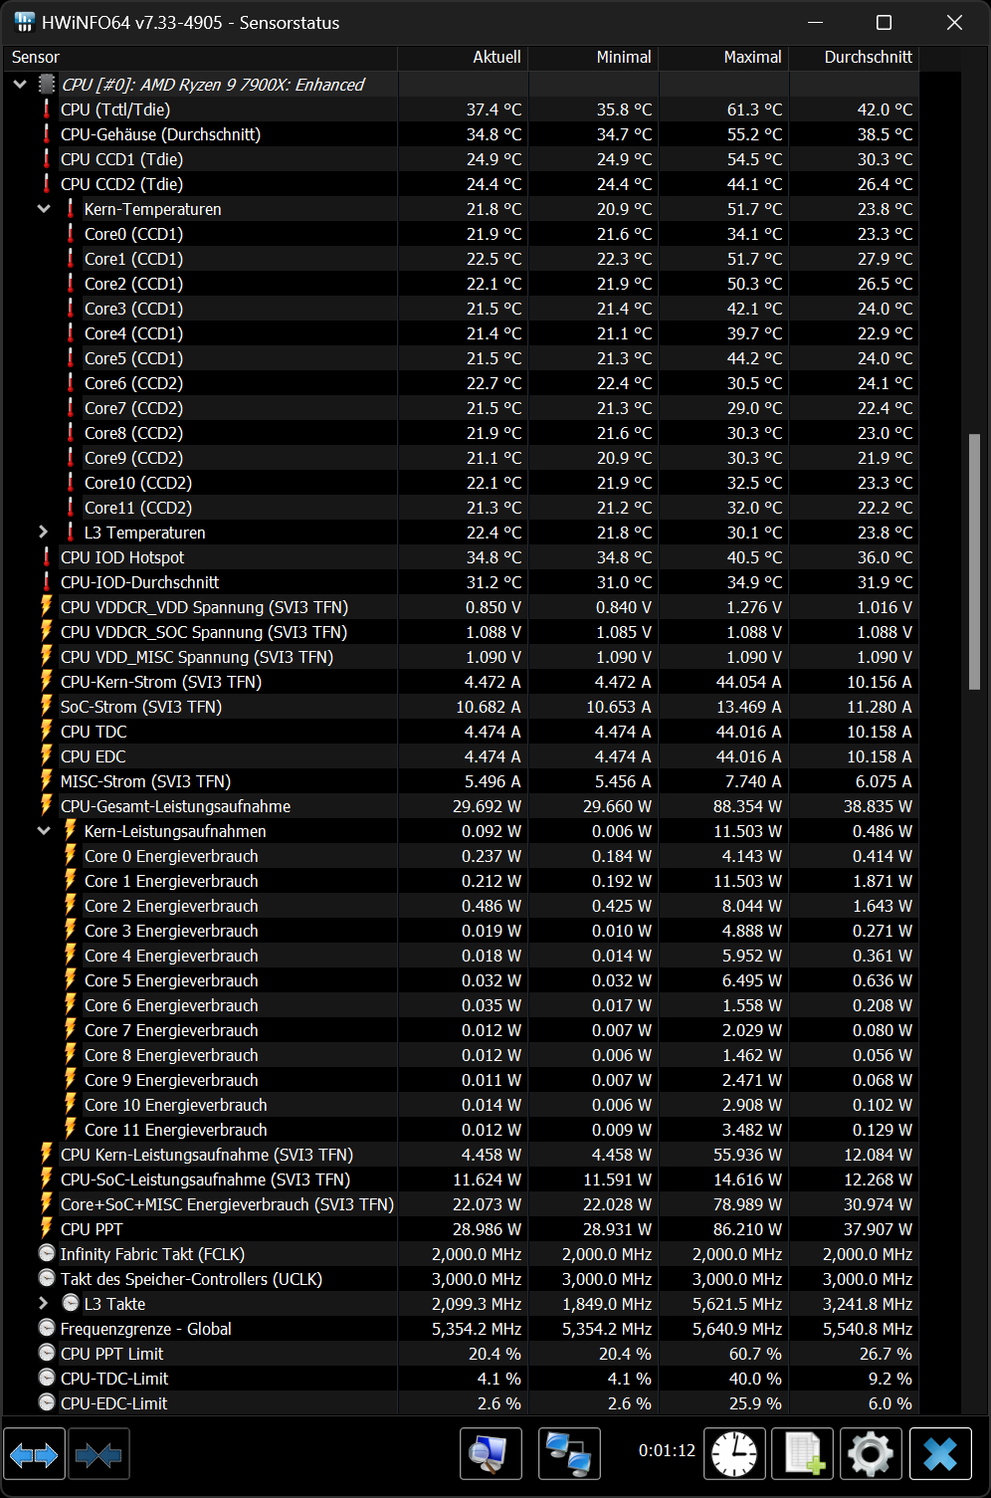Click the clock icon of CPU PPT Limit
Screen dimensions: 991x1498
(46, 1354)
